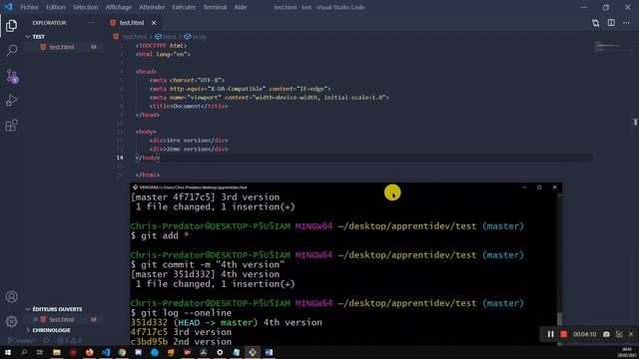Open the Source Control view with badge
639x359 pixels.
[x=11, y=76]
